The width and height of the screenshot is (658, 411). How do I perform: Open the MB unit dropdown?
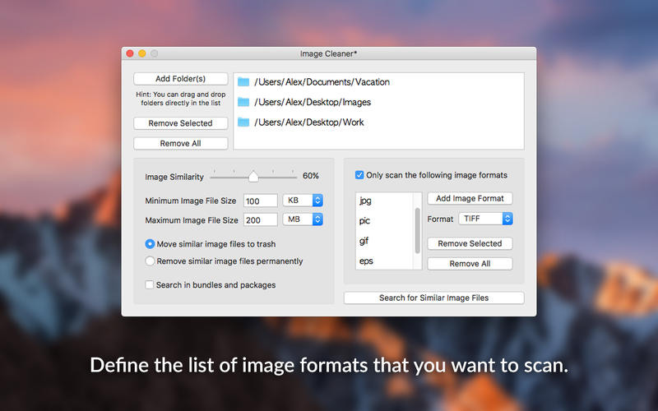tap(303, 219)
